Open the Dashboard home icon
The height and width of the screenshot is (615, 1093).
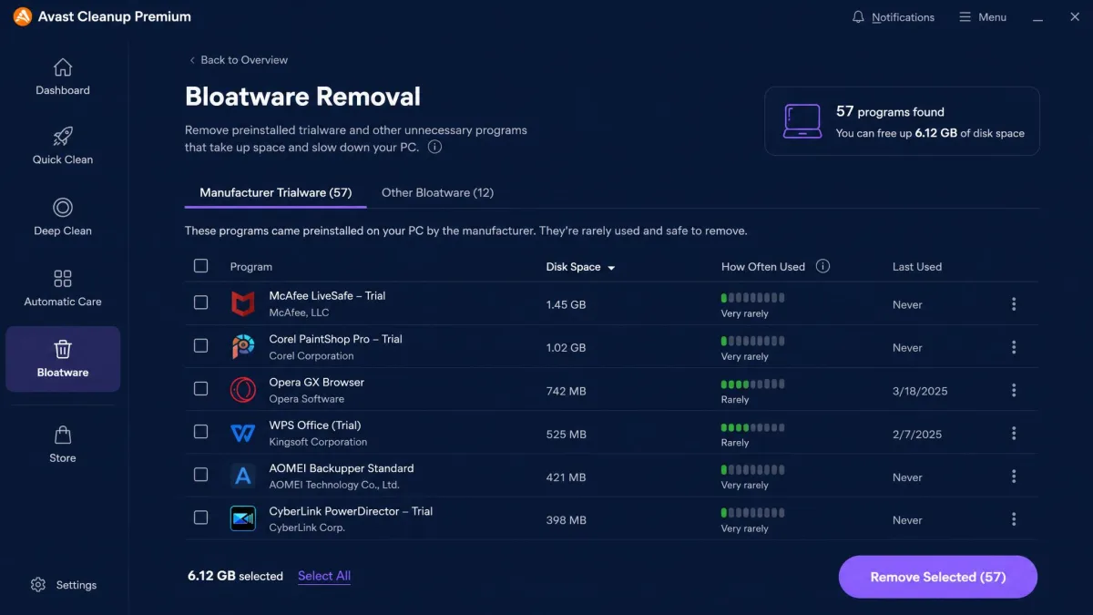tap(63, 67)
